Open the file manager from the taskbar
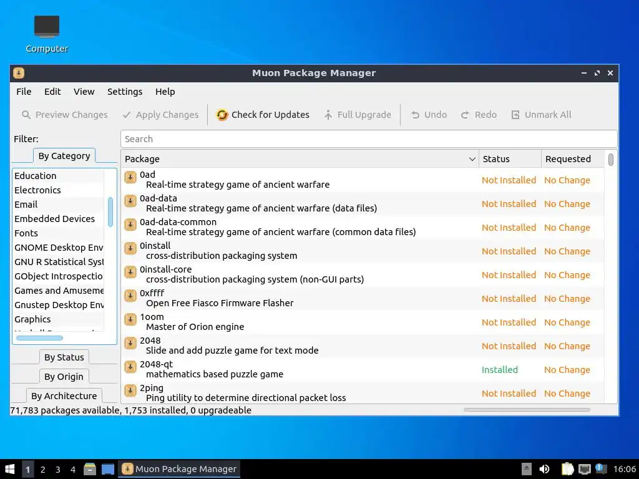Image resolution: width=639 pixels, height=479 pixels. [x=90, y=469]
